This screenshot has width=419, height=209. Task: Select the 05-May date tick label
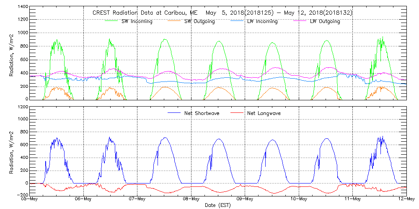pos(30,199)
